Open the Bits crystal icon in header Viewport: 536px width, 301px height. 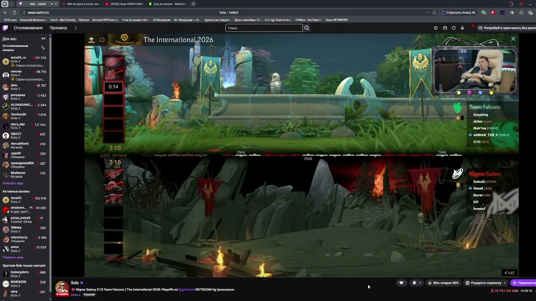click(462, 28)
